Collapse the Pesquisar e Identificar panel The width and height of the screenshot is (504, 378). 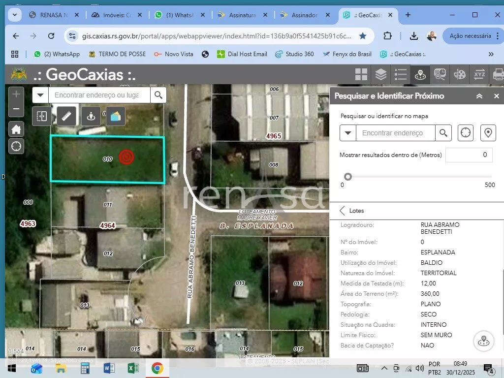coord(479,96)
